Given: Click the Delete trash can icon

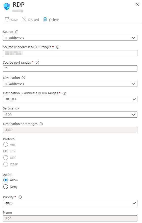Looking at the screenshot, I should (45, 19).
